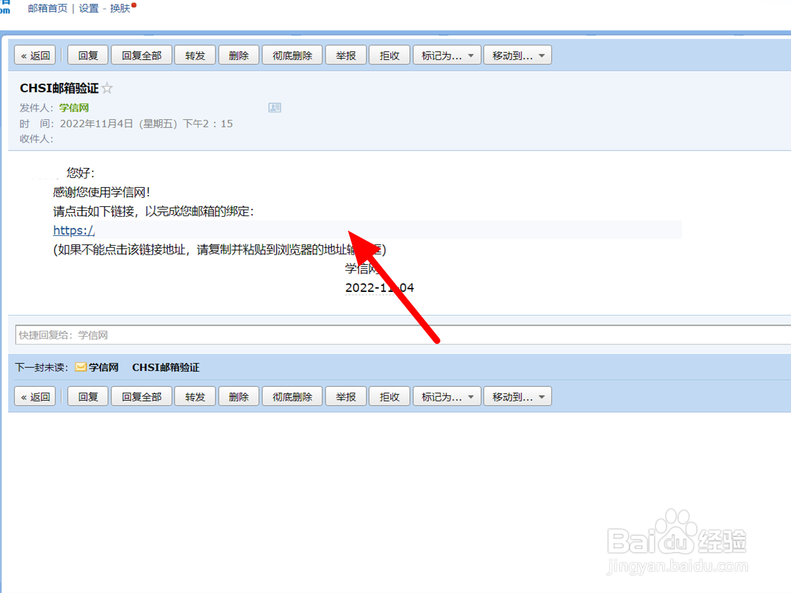Click bottom 回复全部 button
This screenshot has height=593, width=791.
tap(142, 397)
